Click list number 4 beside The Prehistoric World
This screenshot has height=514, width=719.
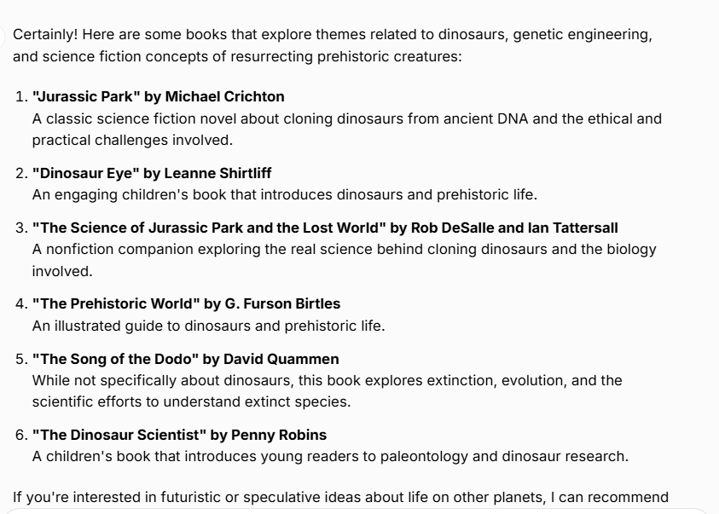(20, 303)
